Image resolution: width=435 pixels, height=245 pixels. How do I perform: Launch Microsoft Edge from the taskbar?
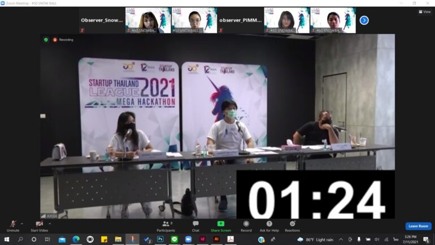click(76, 239)
